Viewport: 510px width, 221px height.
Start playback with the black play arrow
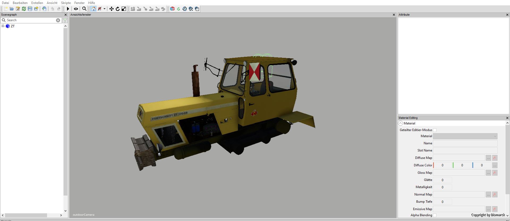pyautogui.click(x=68, y=9)
